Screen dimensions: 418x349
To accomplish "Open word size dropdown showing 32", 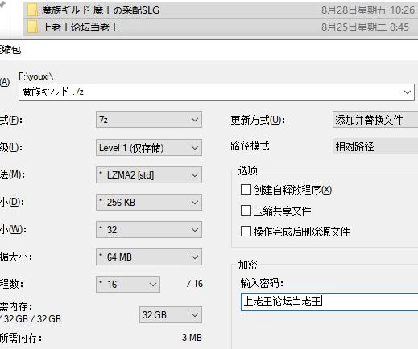I will pyautogui.click(x=149, y=230).
